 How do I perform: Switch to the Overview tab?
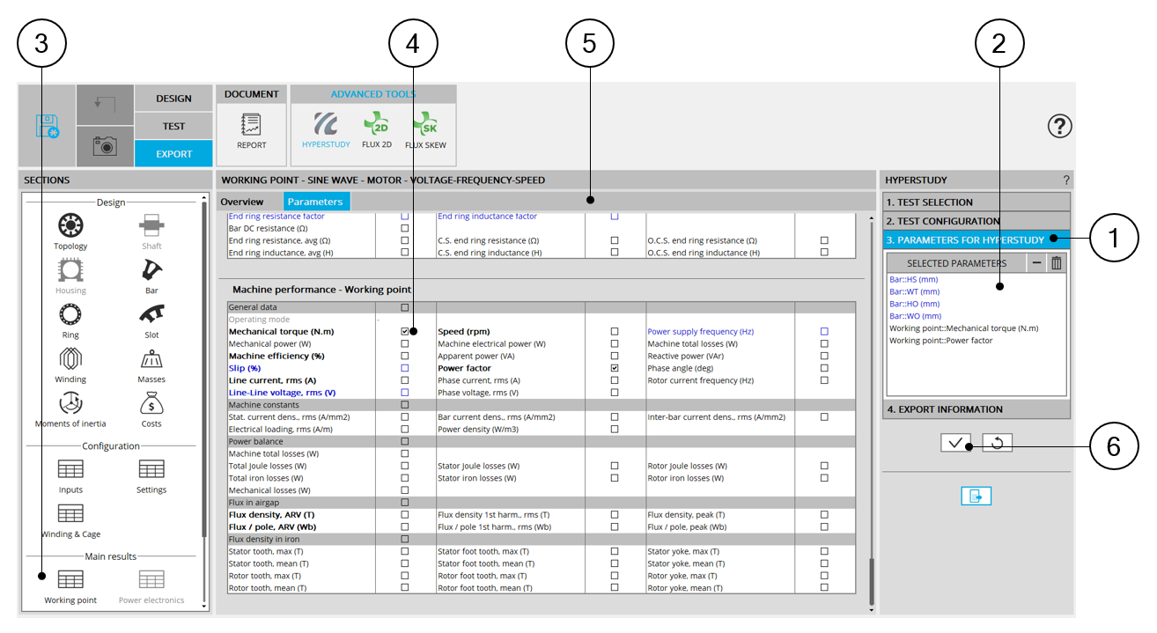pyautogui.click(x=242, y=202)
